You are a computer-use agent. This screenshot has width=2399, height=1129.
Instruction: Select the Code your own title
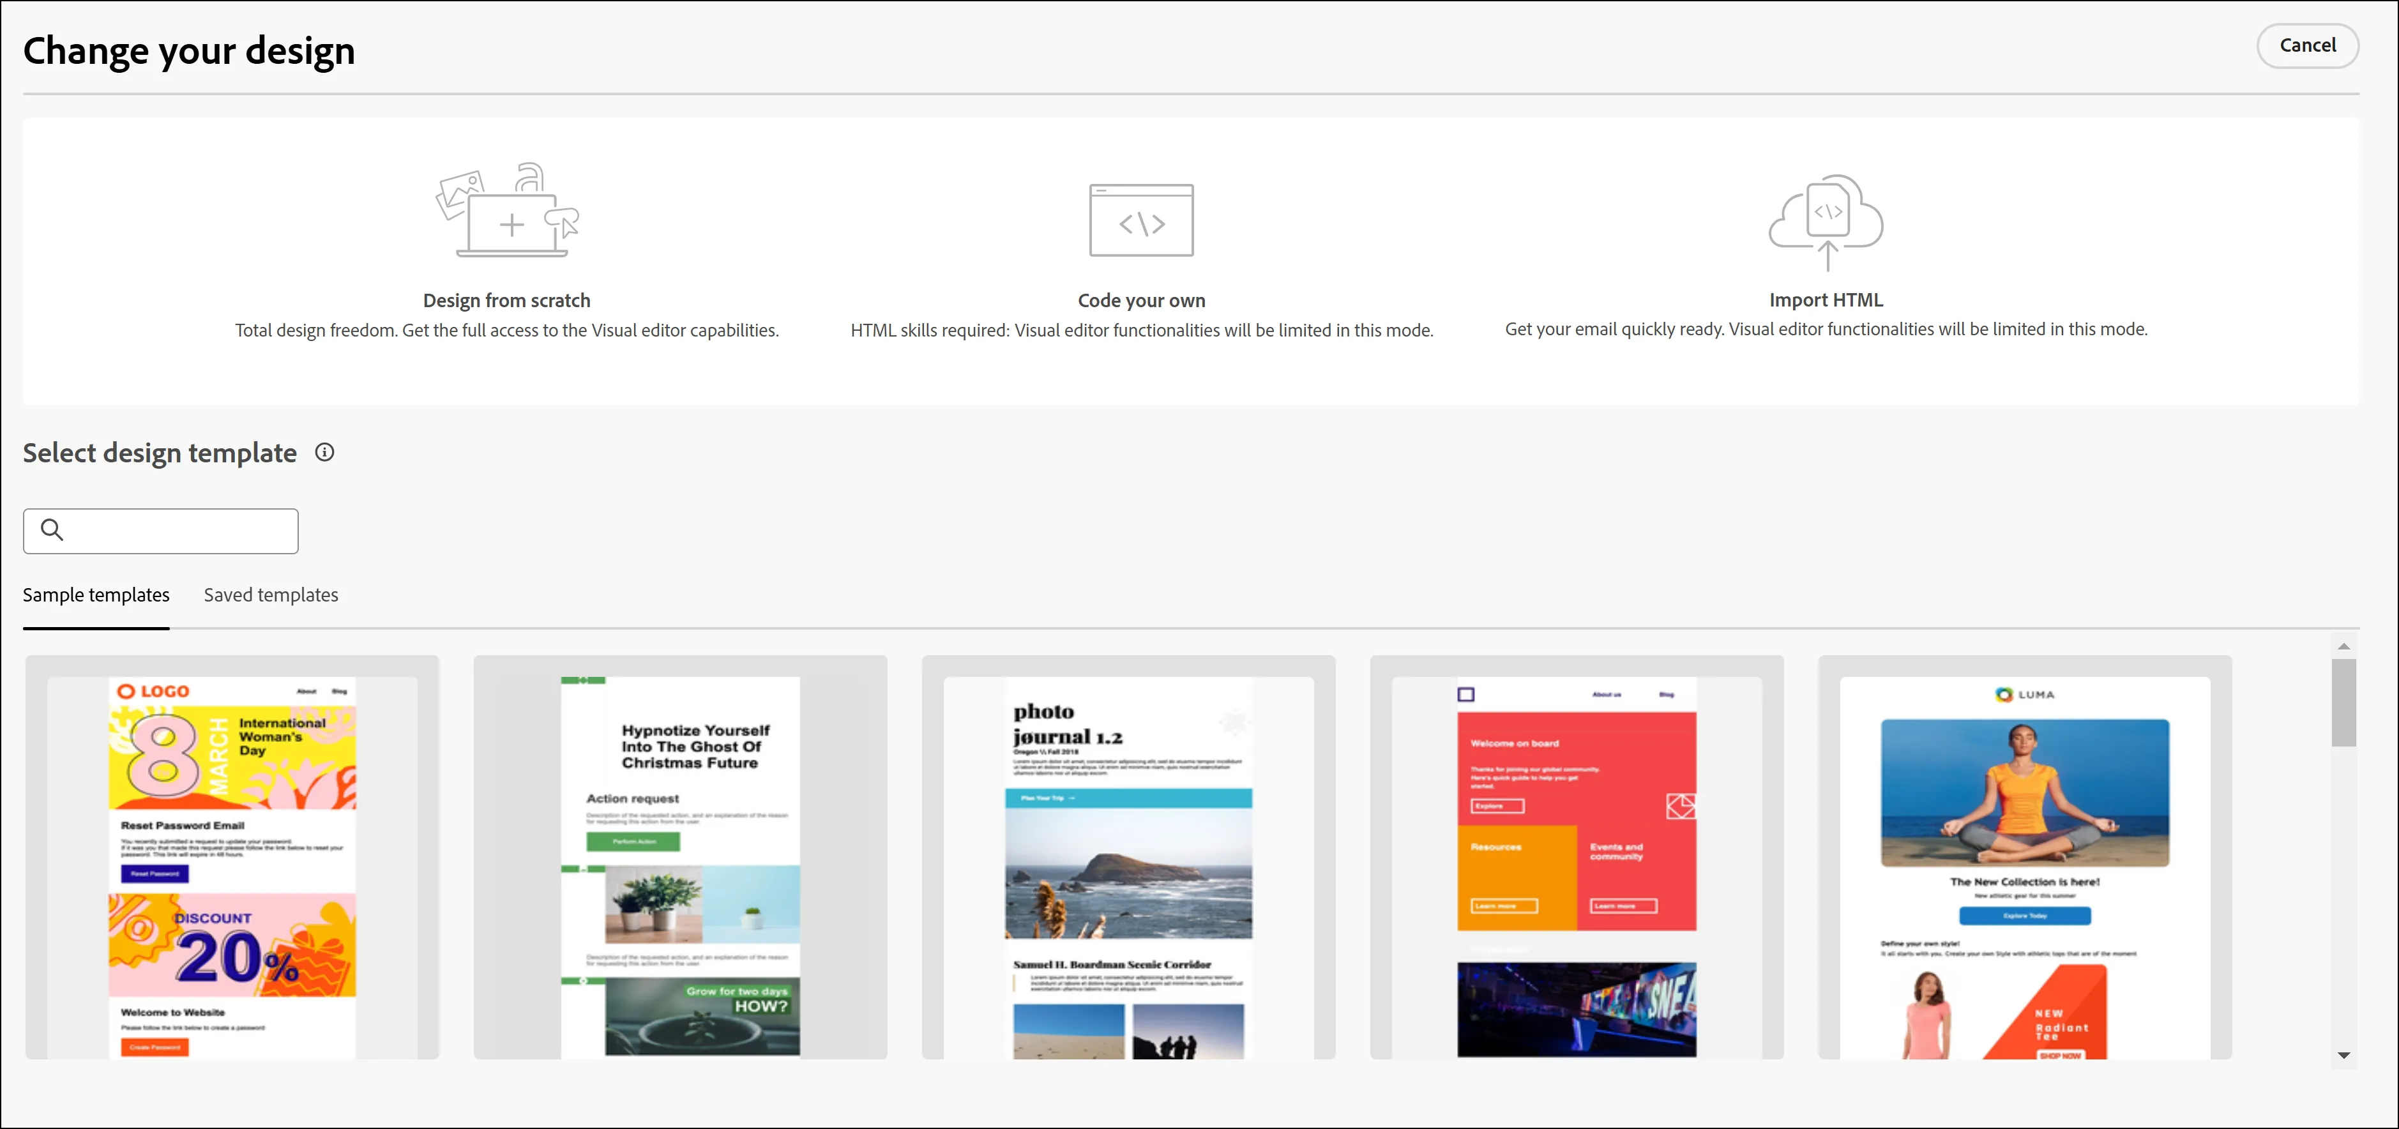[x=1141, y=300]
